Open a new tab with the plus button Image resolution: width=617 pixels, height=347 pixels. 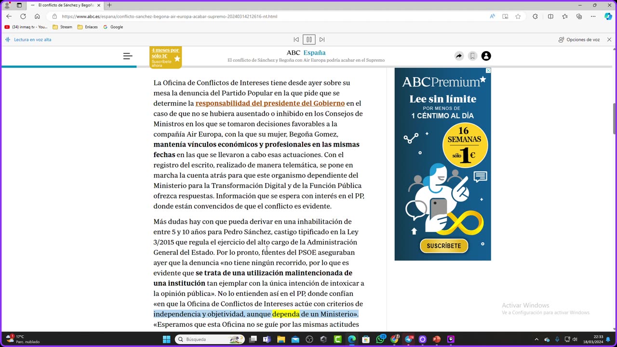(x=109, y=5)
